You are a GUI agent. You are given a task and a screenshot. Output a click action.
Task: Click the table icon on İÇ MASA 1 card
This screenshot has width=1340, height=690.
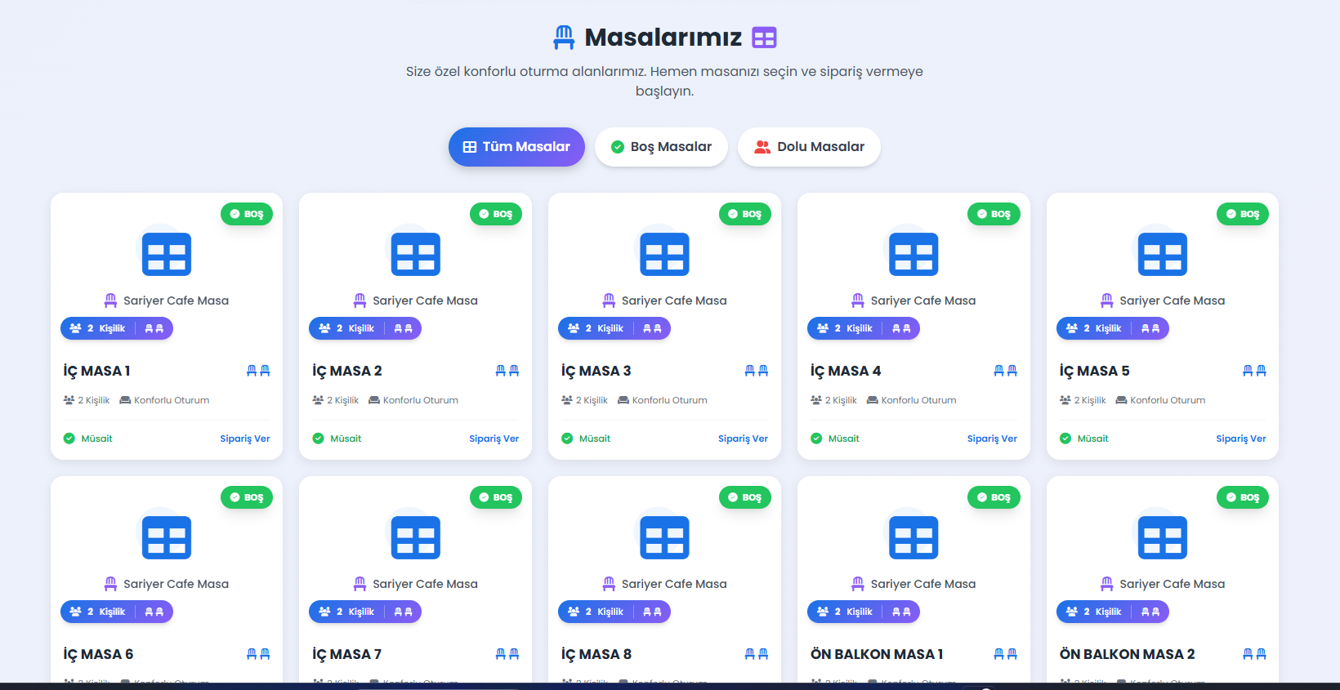[167, 254]
